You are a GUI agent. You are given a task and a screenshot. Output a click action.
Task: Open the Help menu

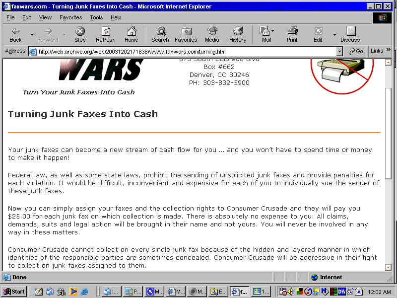point(116,17)
